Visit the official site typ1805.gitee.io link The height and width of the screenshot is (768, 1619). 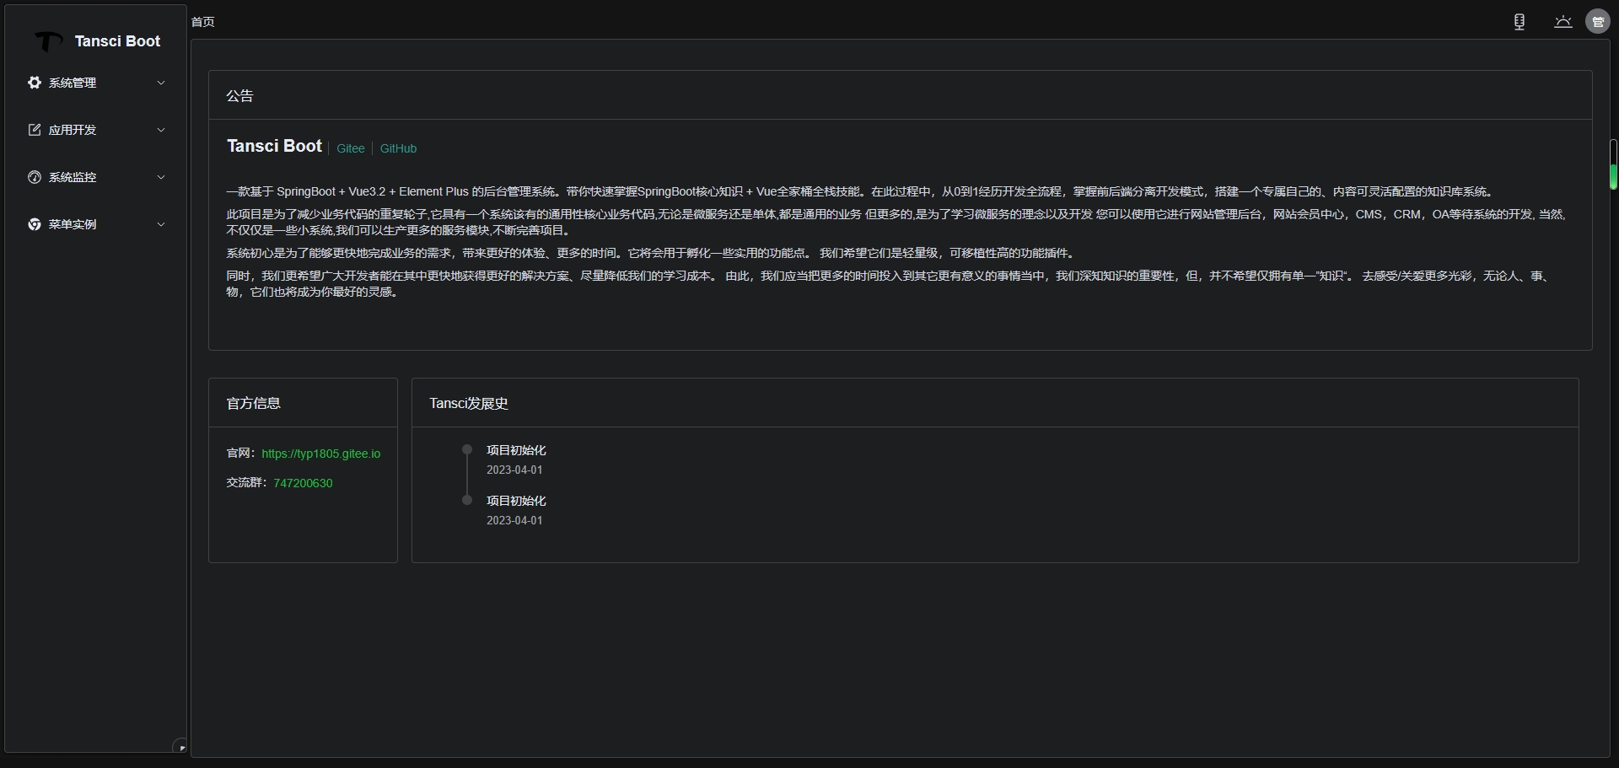pyautogui.click(x=321, y=454)
